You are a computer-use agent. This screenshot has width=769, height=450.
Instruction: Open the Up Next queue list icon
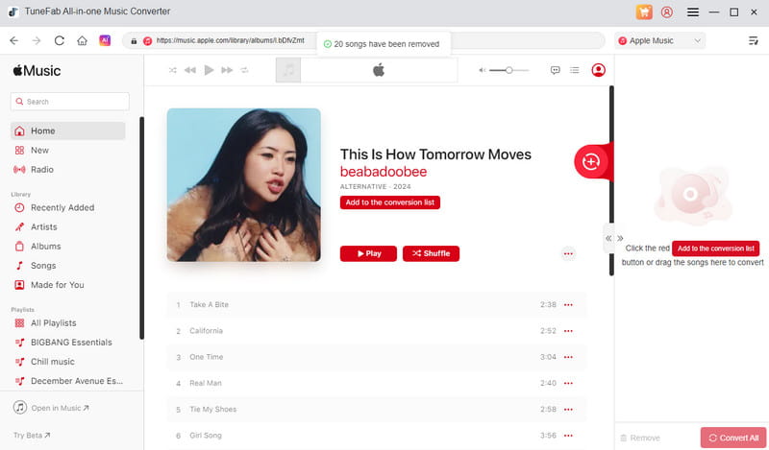(x=574, y=70)
